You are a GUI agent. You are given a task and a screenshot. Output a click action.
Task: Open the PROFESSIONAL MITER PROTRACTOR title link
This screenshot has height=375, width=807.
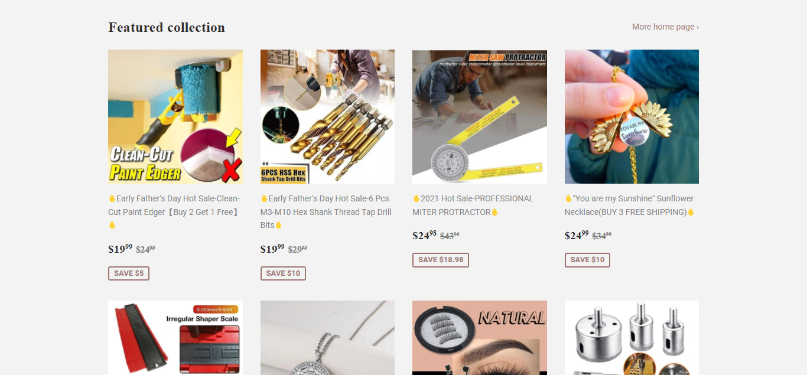coord(473,206)
